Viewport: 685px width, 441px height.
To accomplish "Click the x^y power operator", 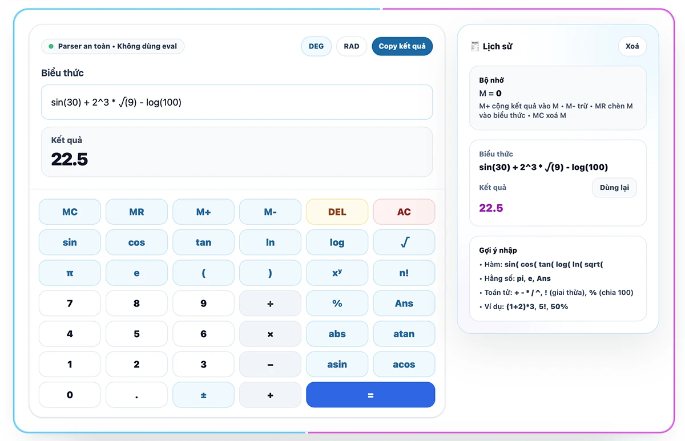I will [337, 273].
